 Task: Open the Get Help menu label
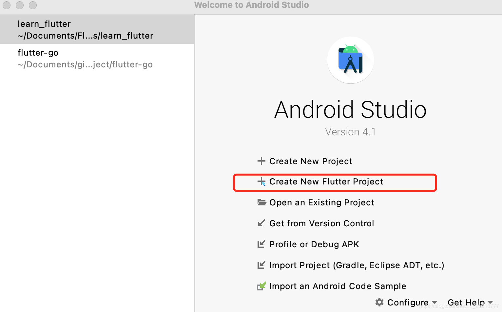(x=466, y=303)
